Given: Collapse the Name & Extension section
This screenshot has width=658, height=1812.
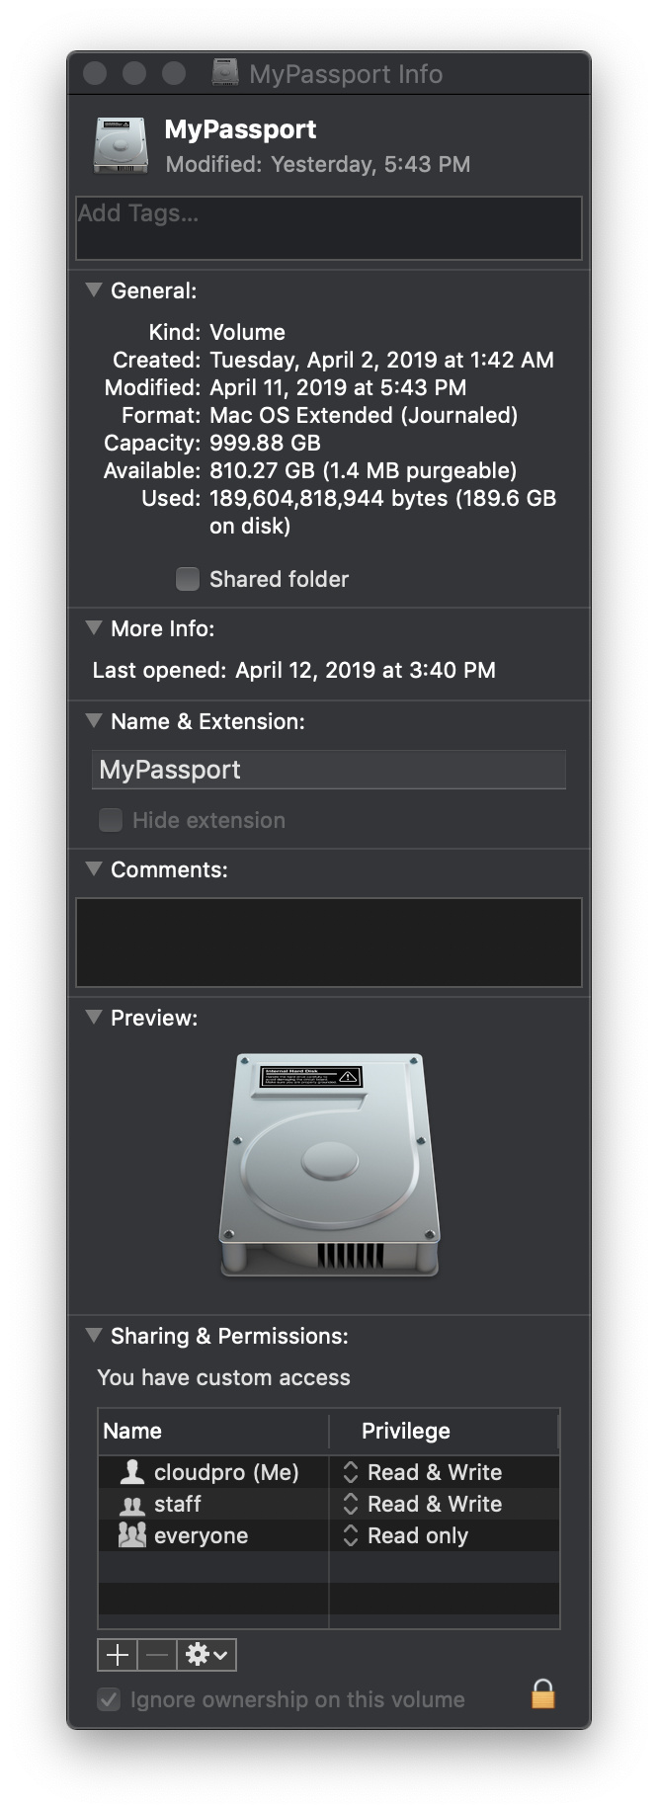Looking at the screenshot, I should (x=94, y=720).
